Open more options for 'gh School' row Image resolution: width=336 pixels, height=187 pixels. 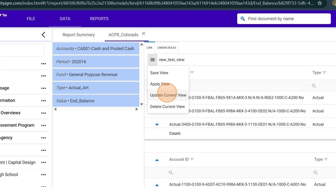pyautogui.click(x=43, y=175)
